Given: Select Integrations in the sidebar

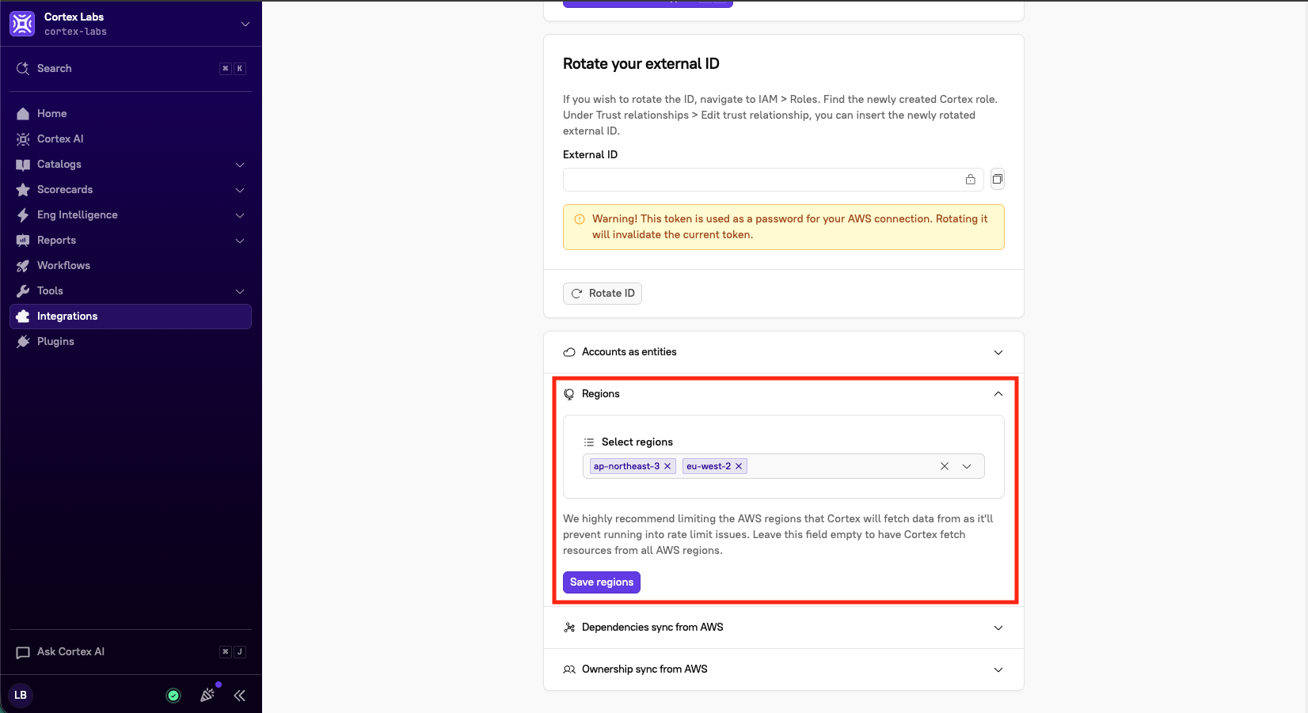Looking at the screenshot, I should [x=131, y=317].
